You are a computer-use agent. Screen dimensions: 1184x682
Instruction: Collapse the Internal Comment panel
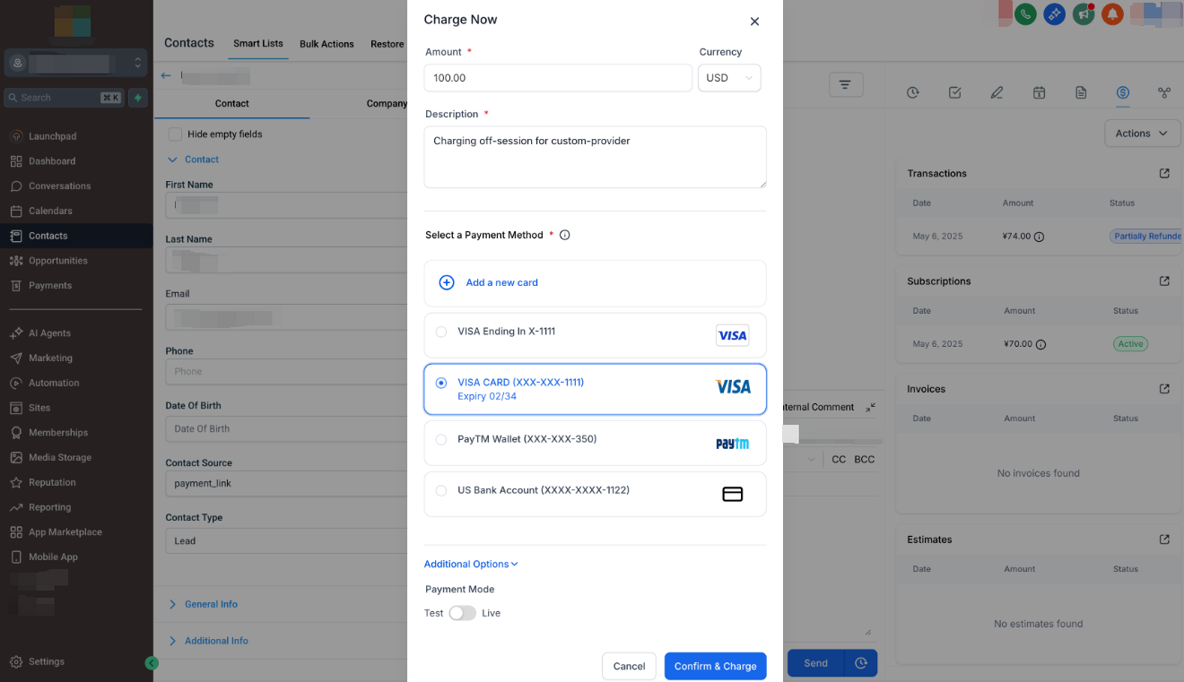click(870, 407)
